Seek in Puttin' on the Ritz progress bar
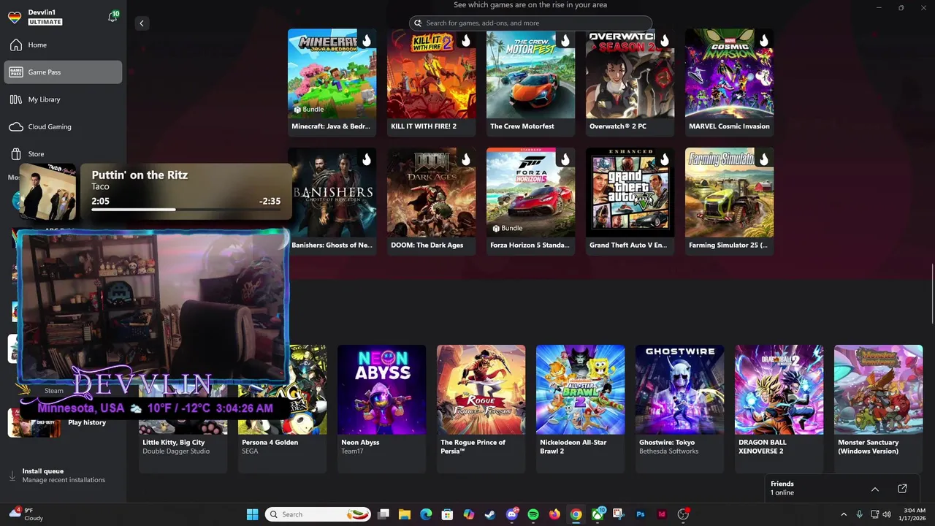This screenshot has height=526, width=935. pyautogui.click(x=186, y=210)
